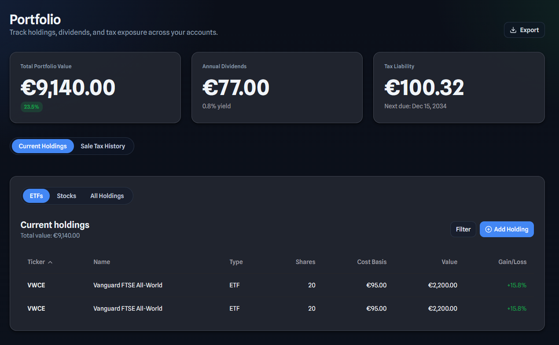Click the Export button
Image resolution: width=559 pixels, height=345 pixels.
pos(524,29)
